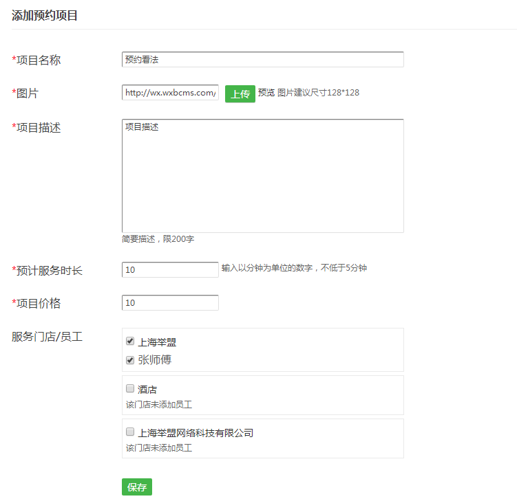
Task: Open the 预览 preview link
Action: tap(266, 93)
